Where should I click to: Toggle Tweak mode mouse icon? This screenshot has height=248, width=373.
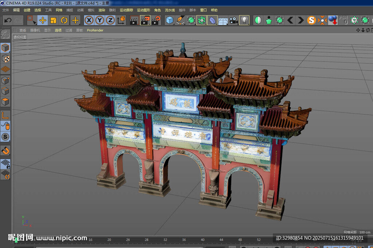pyautogui.click(x=5, y=126)
